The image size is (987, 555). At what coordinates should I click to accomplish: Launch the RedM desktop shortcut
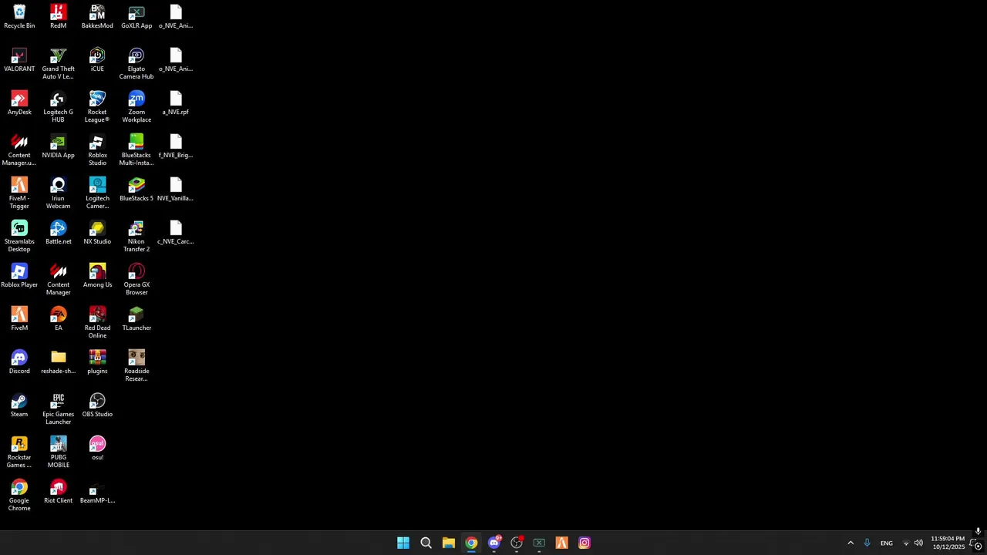58,17
